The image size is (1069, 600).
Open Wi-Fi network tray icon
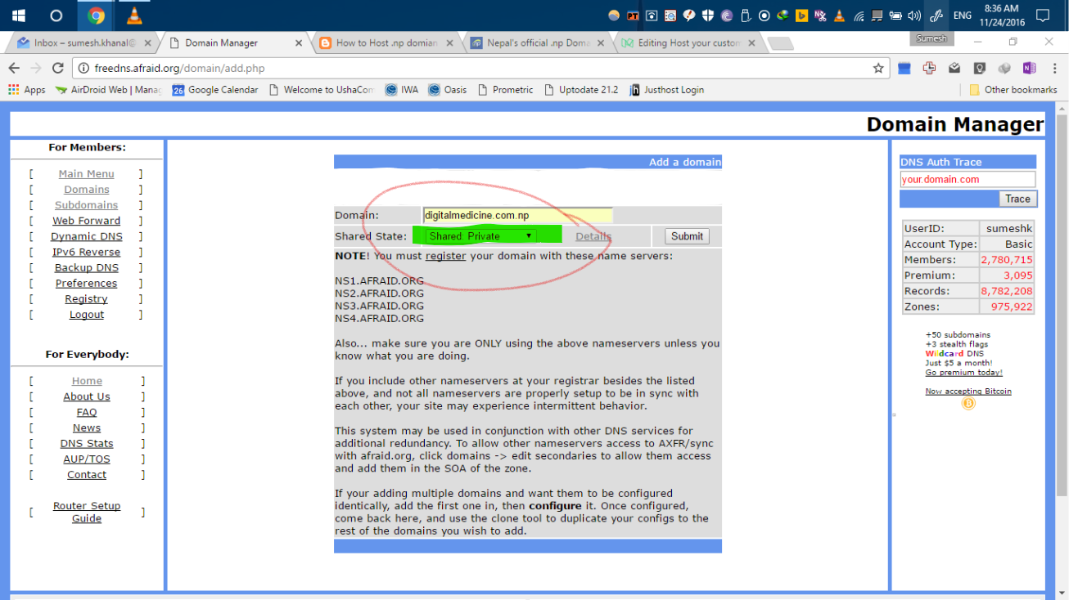click(859, 16)
